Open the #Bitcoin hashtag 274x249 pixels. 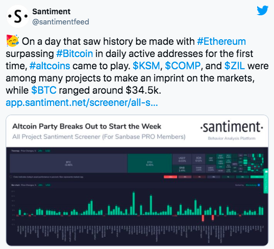pyautogui.click(x=74, y=53)
